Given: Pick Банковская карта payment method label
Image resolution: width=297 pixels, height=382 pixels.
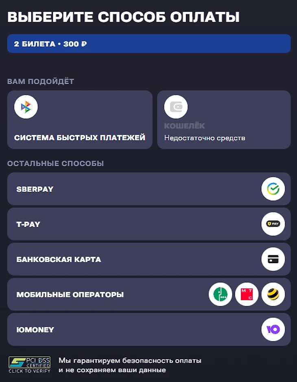Looking at the screenshot, I should coord(59,260).
